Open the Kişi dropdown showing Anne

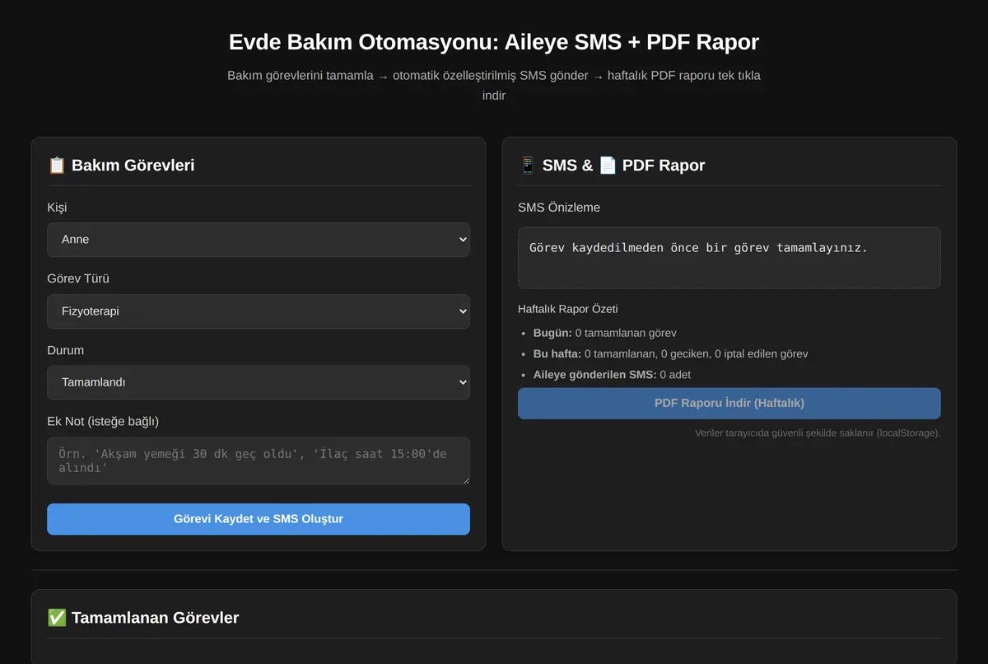point(259,240)
